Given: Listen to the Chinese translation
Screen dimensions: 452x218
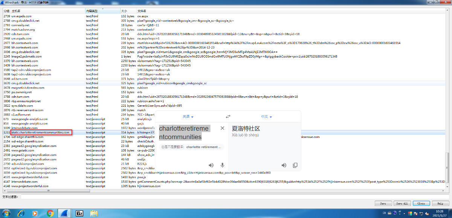Looking at the screenshot, I should click(x=284, y=165).
